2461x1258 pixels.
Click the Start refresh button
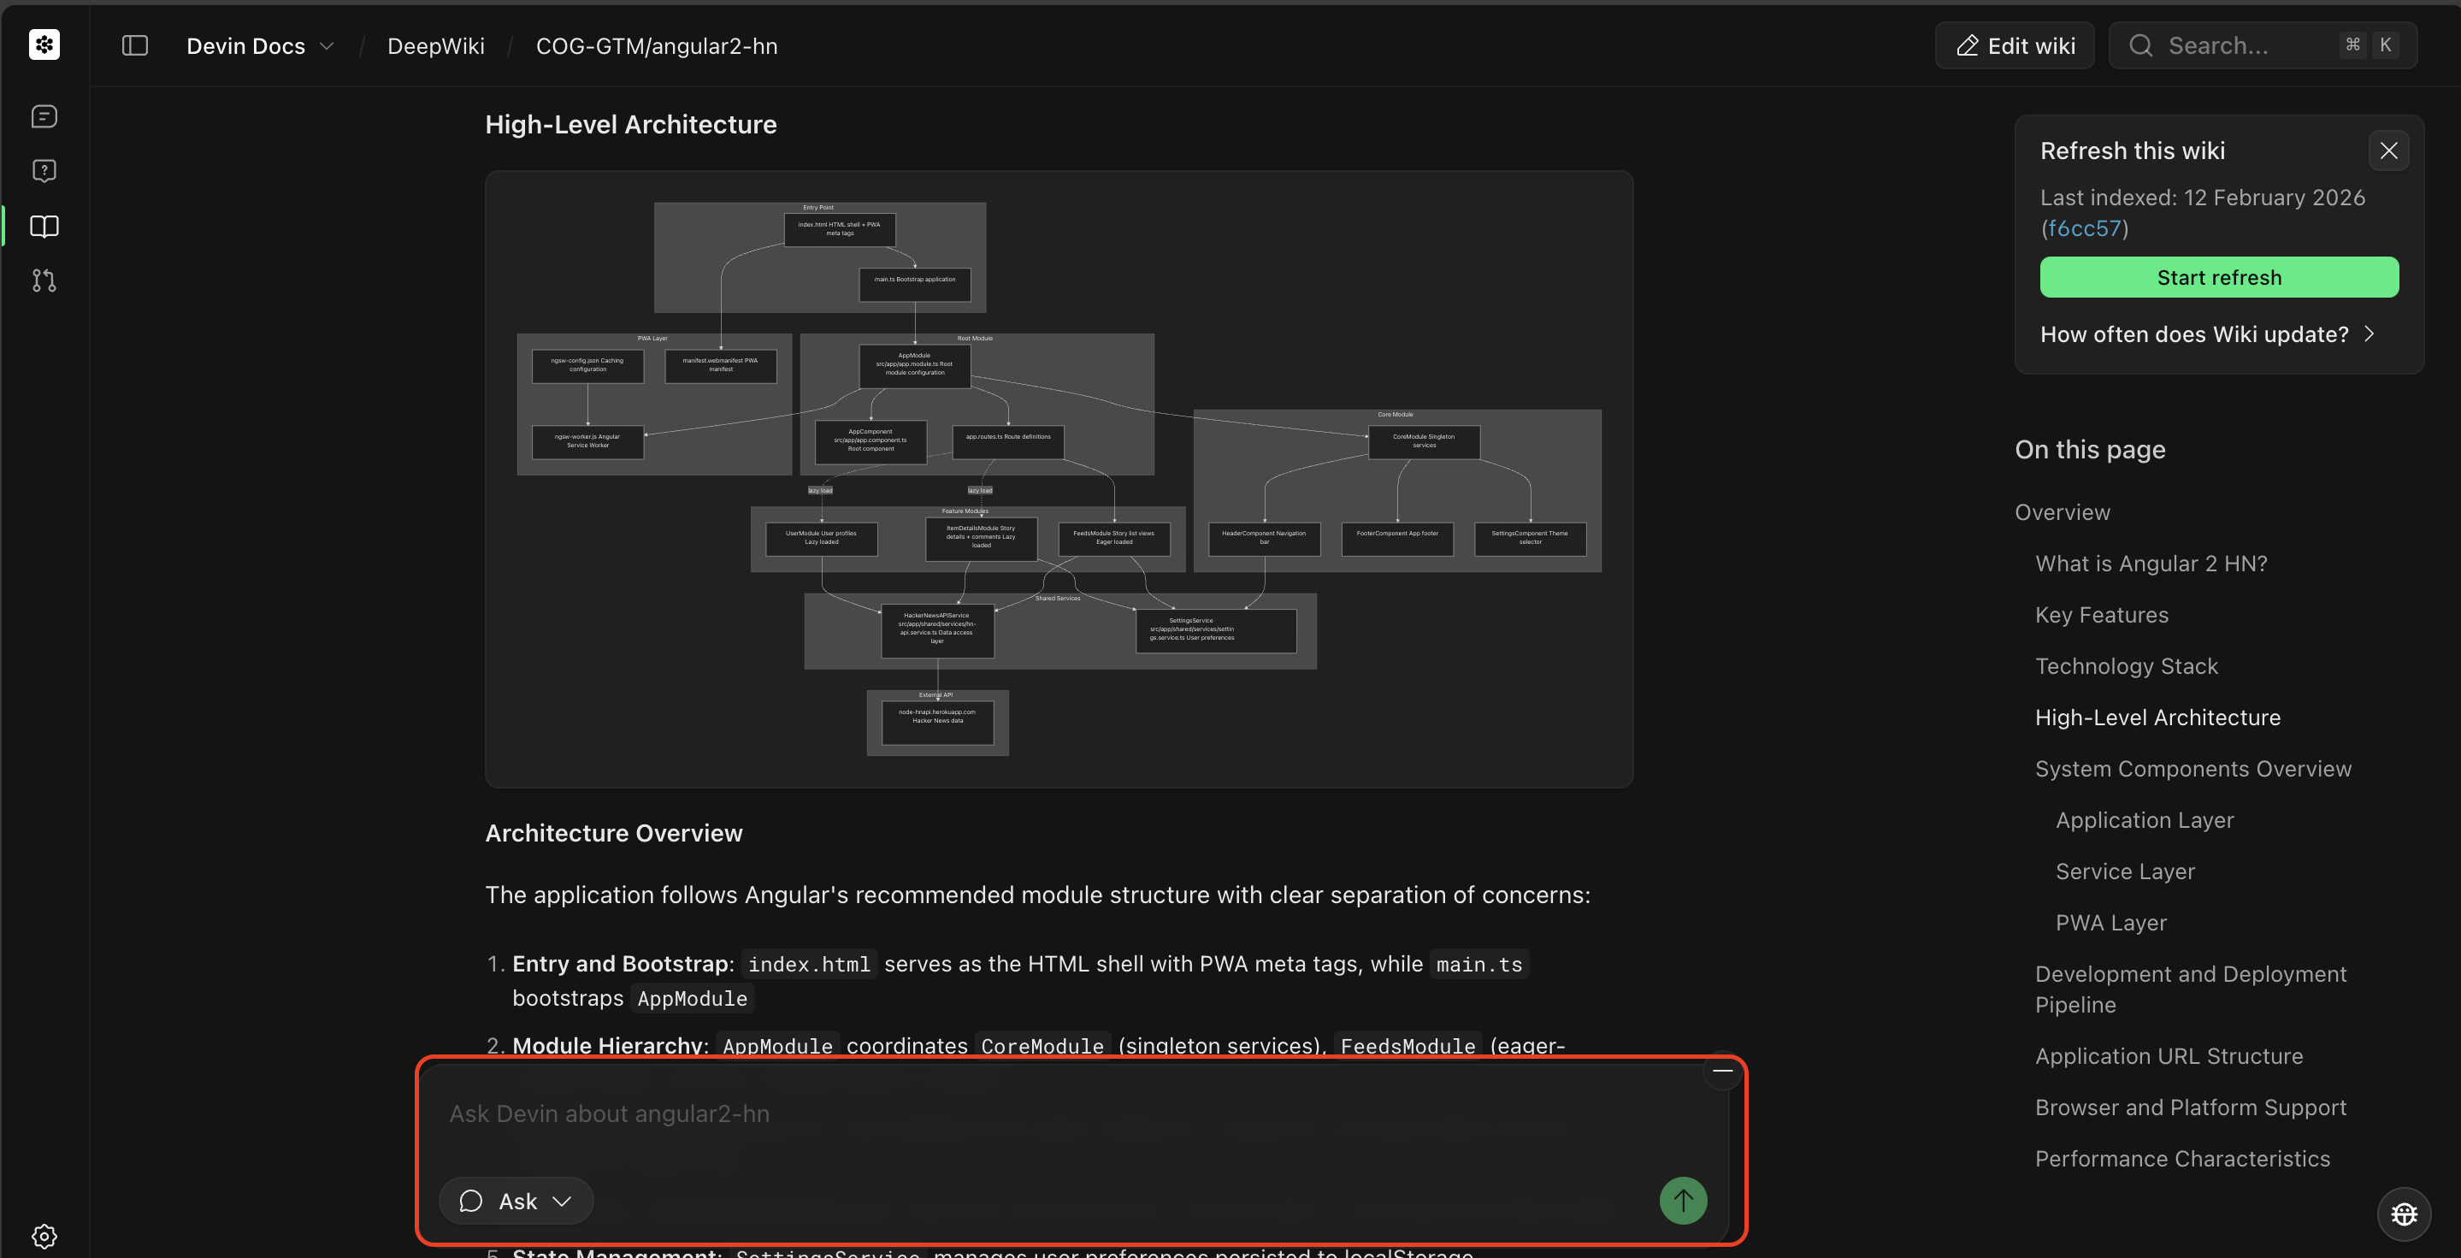(x=2218, y=277)
